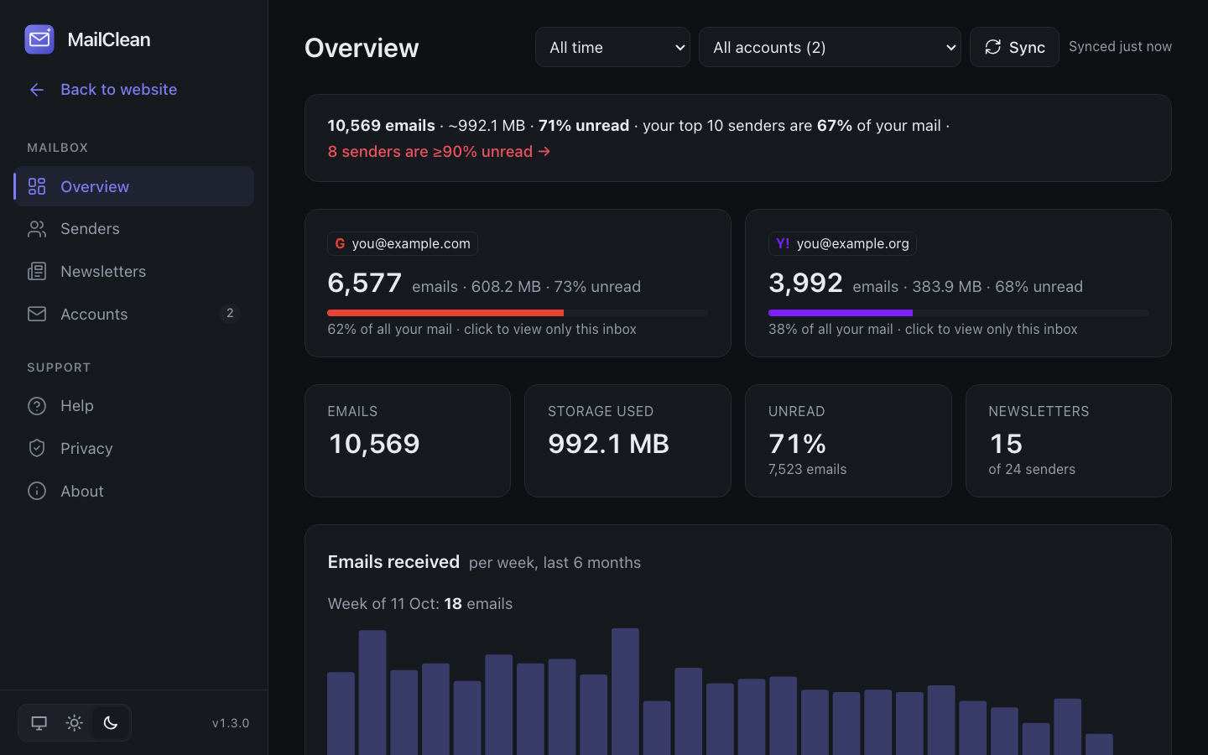Click the Storage Used 992.1 MB card
This screenshot has width=1208, height=755.
[x=627, y=440]
